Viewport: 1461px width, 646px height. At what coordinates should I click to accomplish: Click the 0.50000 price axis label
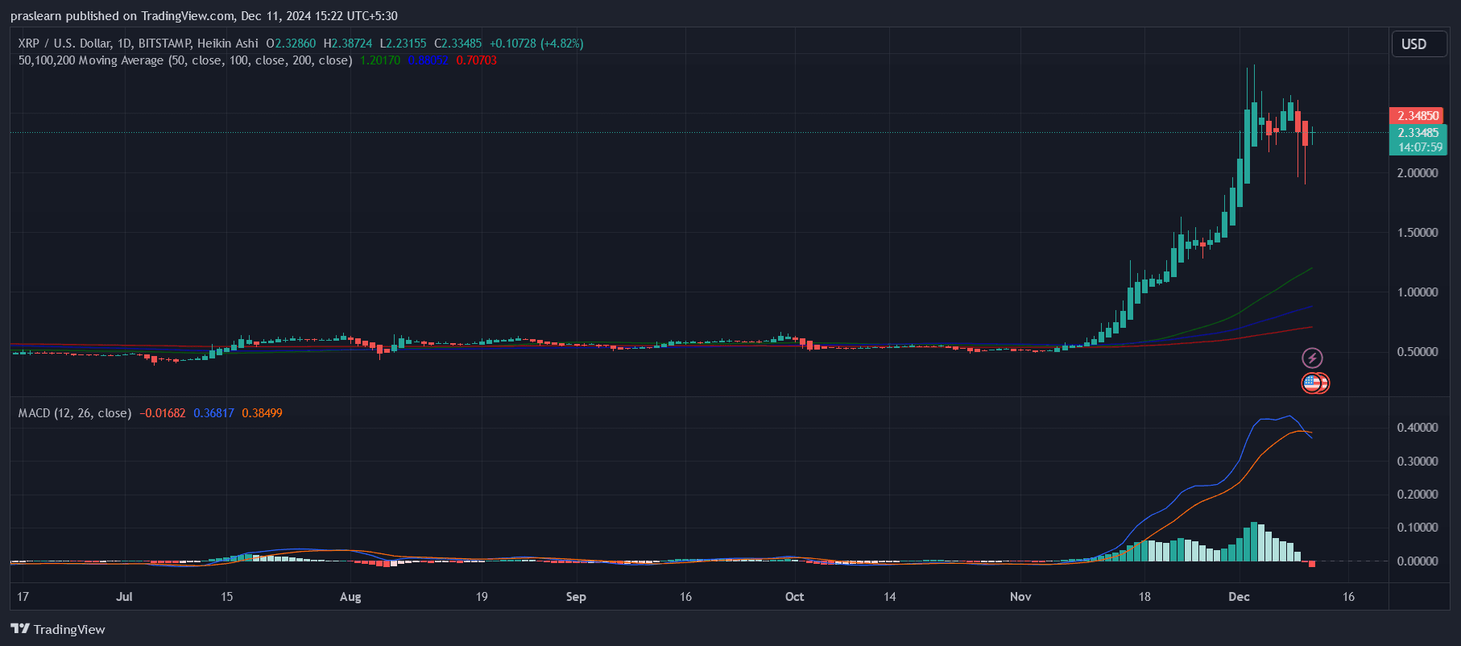(1418, 352)
